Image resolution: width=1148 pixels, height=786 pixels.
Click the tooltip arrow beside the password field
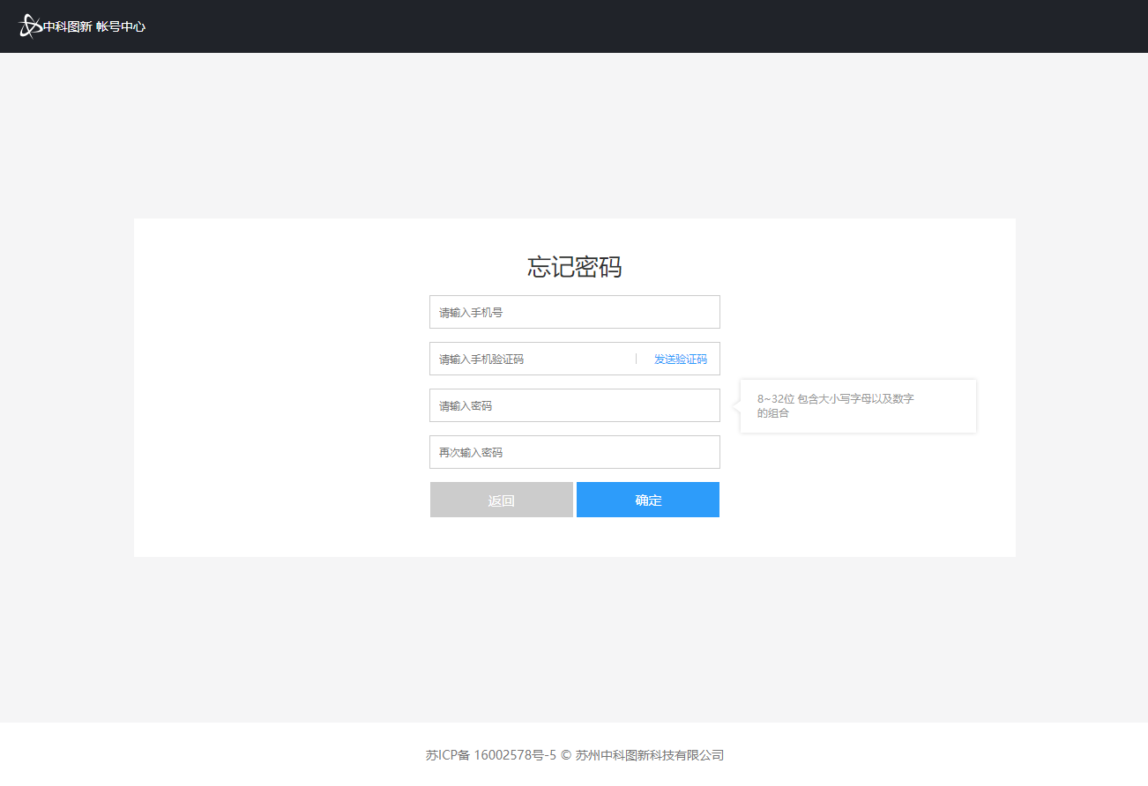[x=737, y=406]
